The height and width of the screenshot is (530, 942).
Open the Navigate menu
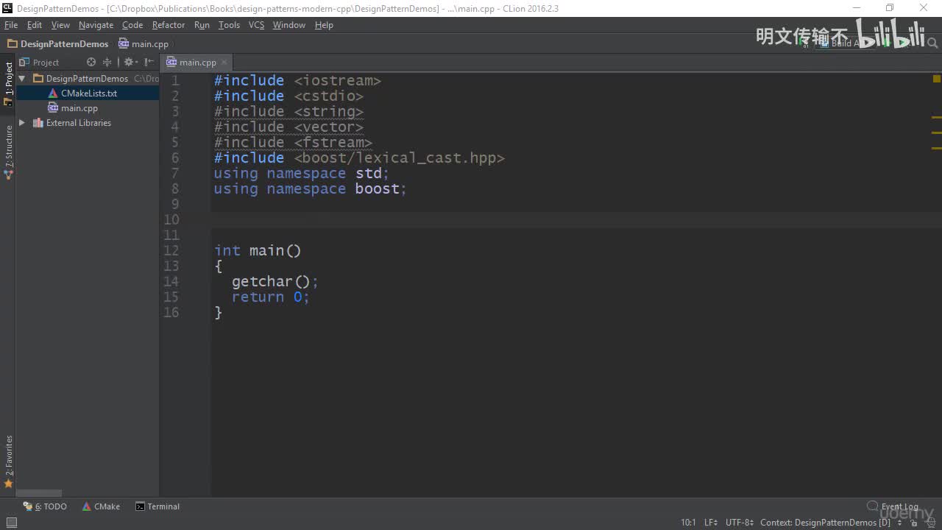click(96, 25)
